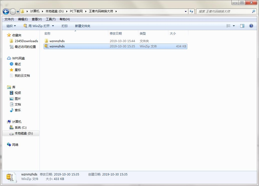The width and height of the screenshot is (259, 186).
Task: Click 王者内码转换大师 in the breadcrumb
Action: (x=101, y=11)
